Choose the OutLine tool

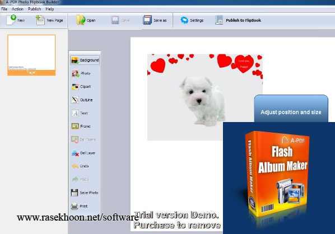point(82,100)
